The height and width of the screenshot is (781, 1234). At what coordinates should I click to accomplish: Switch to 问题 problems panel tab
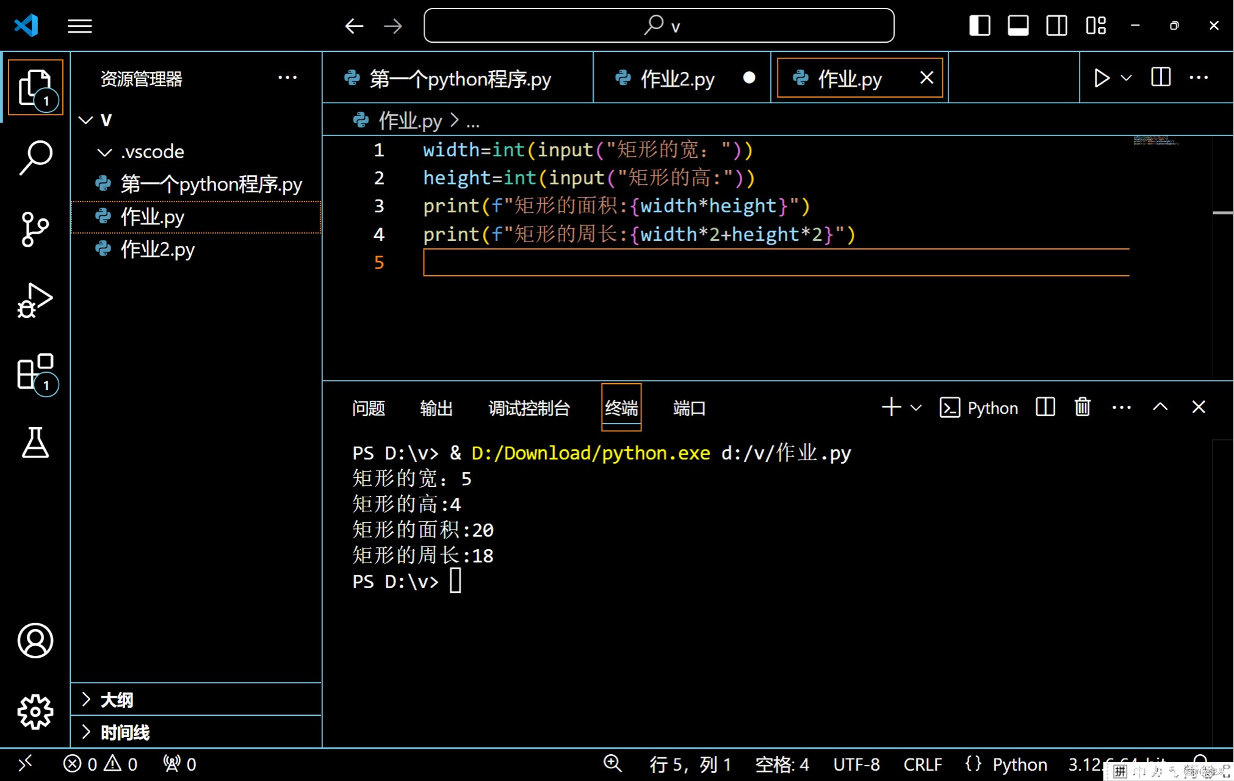(369, 408)
